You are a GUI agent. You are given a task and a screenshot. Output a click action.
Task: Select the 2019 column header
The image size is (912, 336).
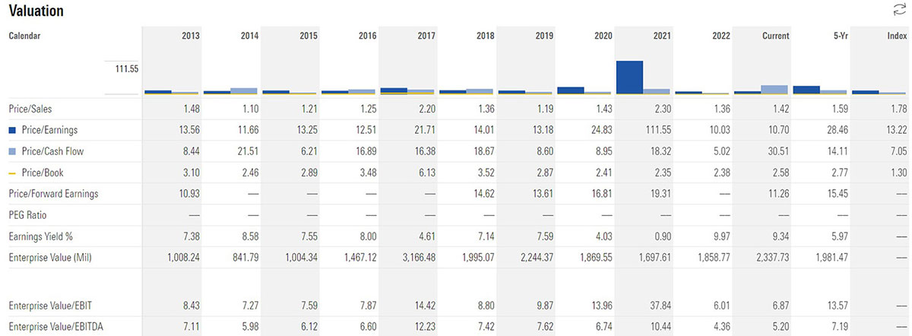tap(543, 36)
